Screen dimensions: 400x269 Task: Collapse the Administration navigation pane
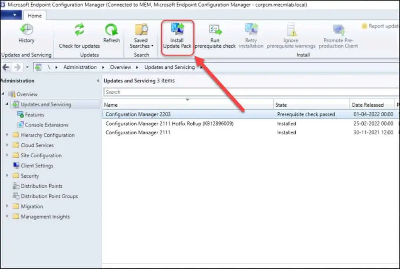[98, 80]
